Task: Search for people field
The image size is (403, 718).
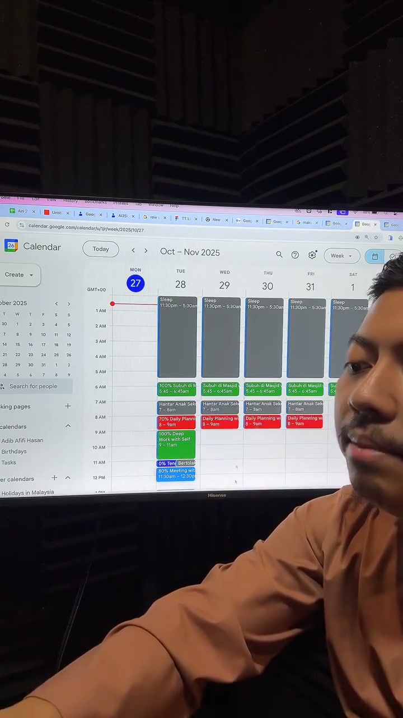Action: [36, 386]
